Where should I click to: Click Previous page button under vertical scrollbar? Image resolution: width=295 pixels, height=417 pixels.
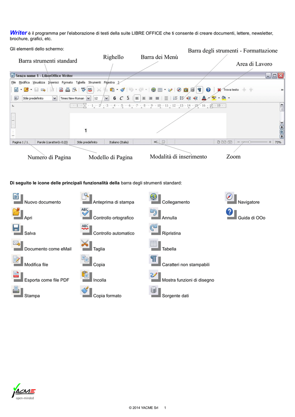[282, 127]
